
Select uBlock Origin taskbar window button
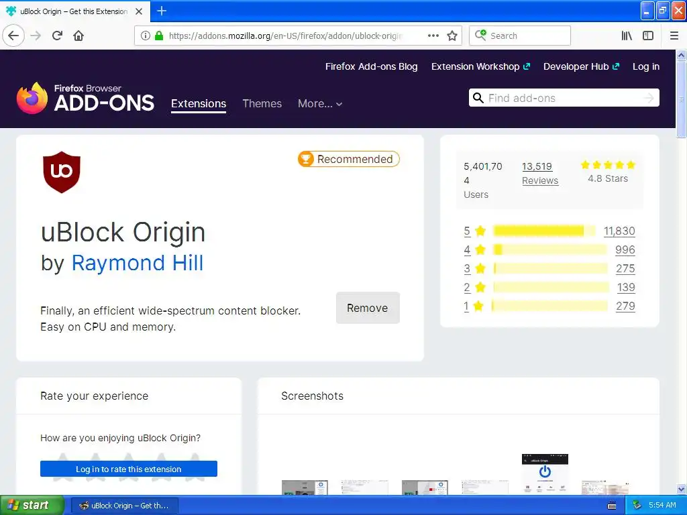coord(124,506)
